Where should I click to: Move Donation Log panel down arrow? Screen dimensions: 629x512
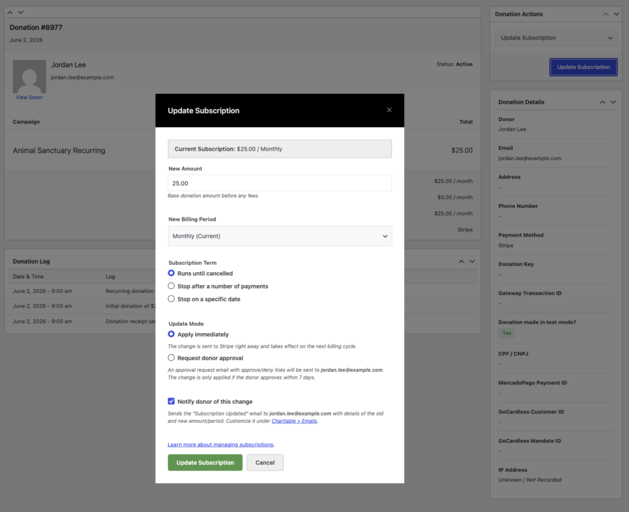472,261
